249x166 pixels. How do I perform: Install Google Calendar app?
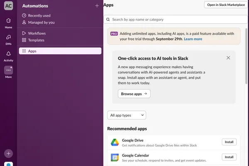click(x=229, y=157)
